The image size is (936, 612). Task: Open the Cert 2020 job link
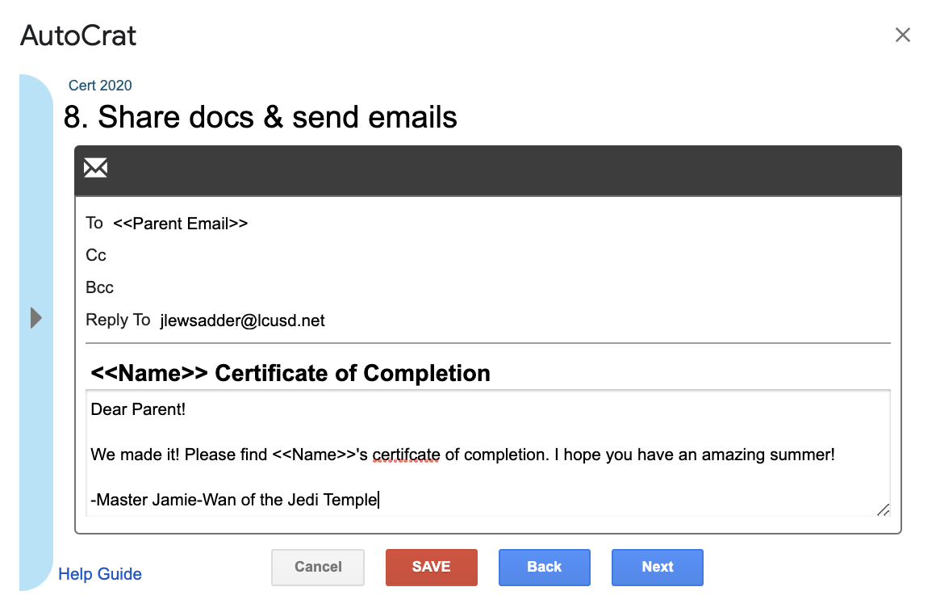100,86
